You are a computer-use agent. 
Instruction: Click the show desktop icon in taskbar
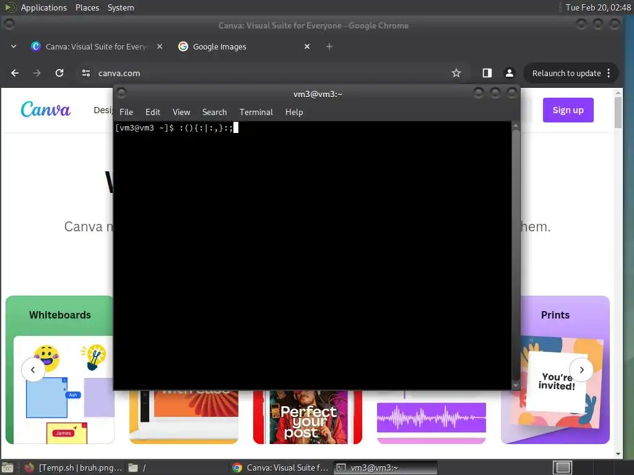(x=8, y=468)
